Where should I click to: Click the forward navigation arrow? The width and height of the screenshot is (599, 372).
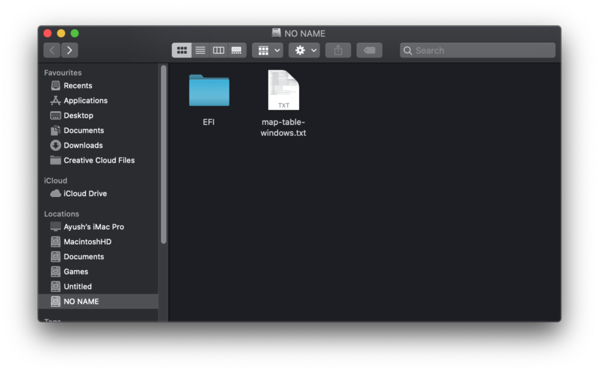[69, 50]
